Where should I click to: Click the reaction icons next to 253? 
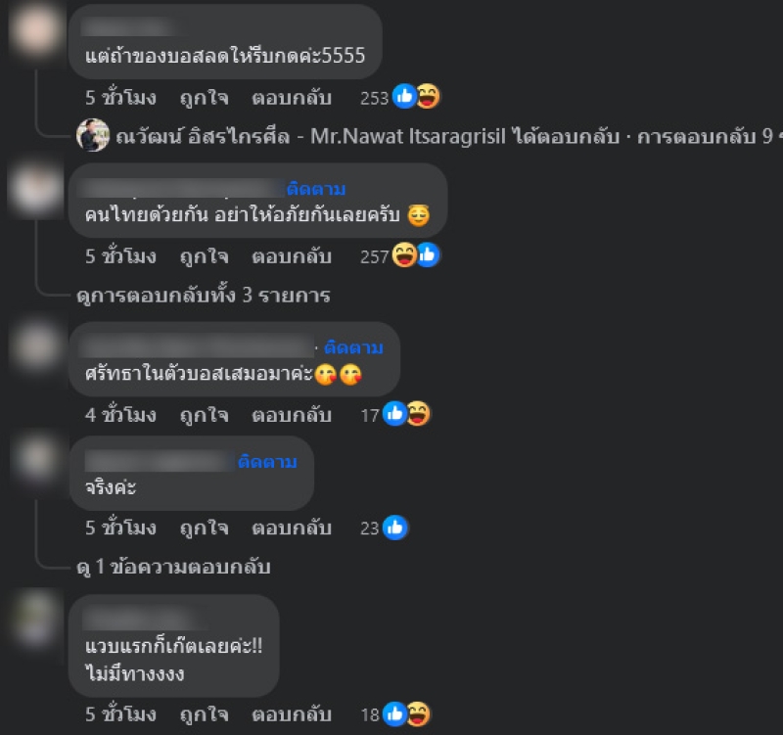coord(416,96)
